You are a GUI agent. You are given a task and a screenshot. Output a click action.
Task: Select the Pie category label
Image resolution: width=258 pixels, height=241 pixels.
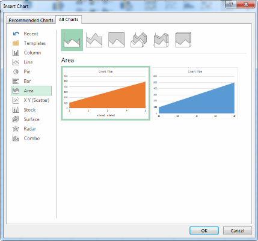click(27, 72)
